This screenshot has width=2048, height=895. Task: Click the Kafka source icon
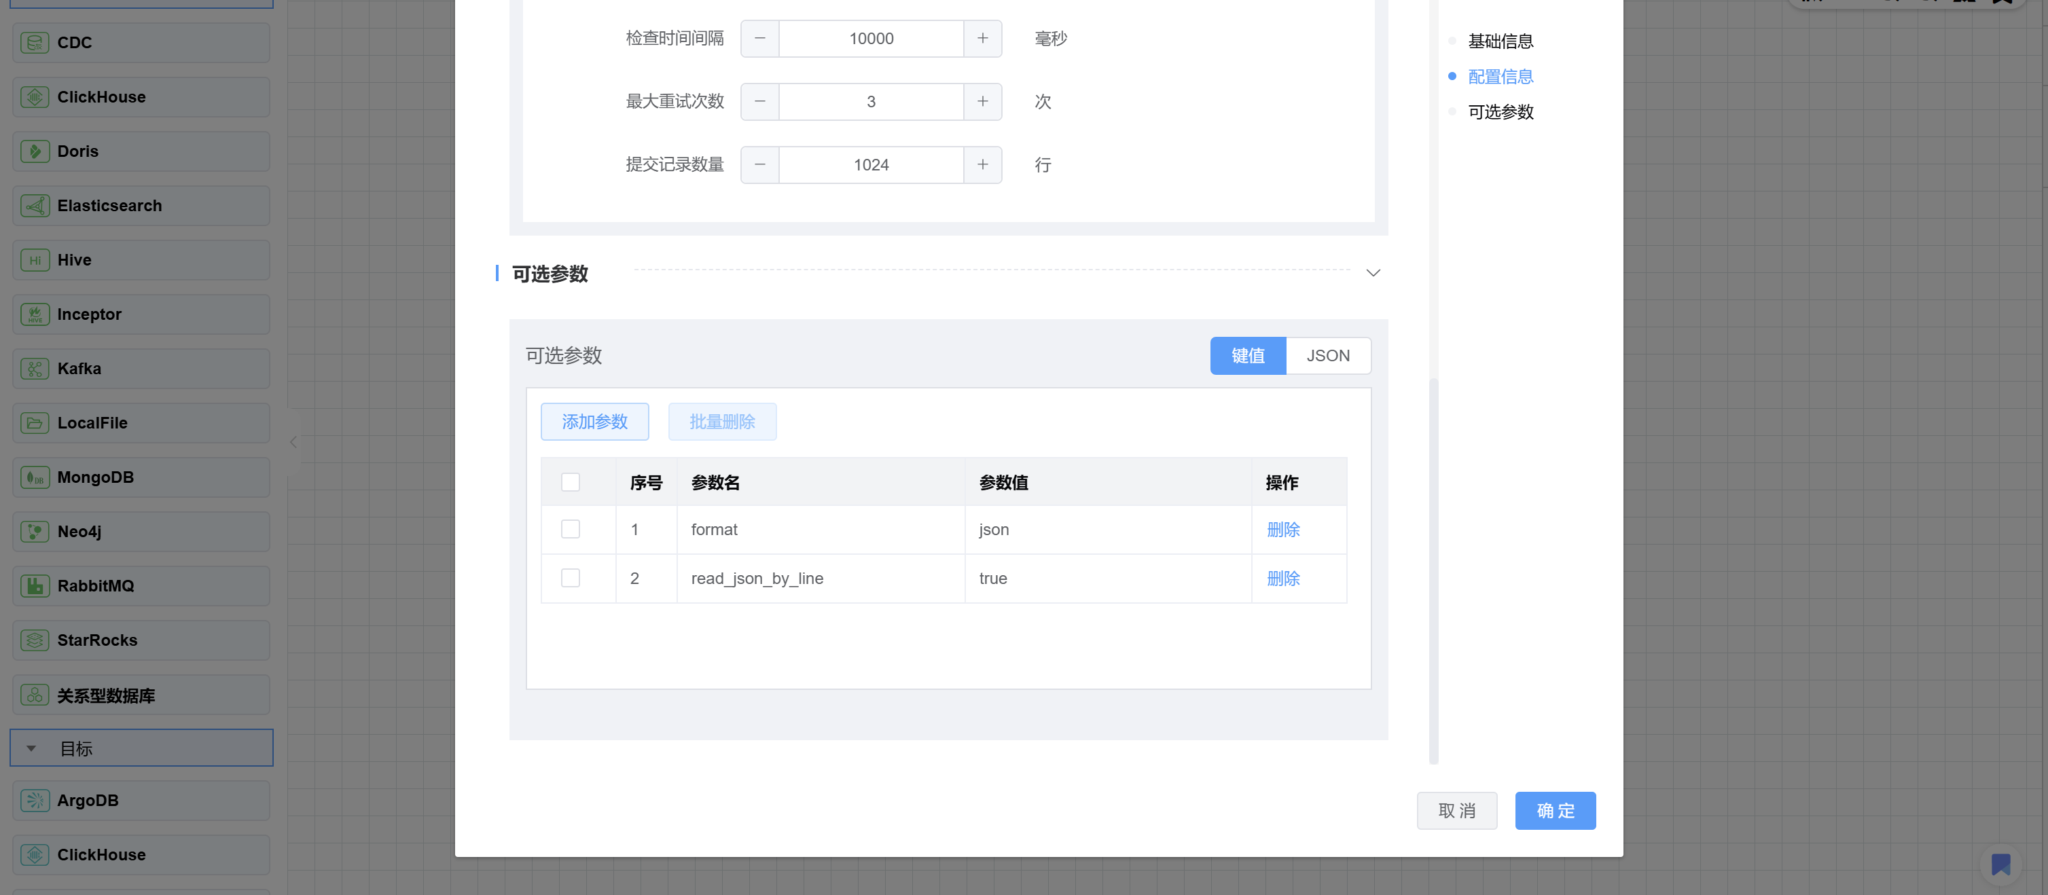pos(34,369)
